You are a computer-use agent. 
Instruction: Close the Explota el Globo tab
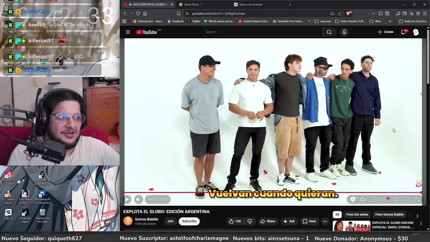172,4
